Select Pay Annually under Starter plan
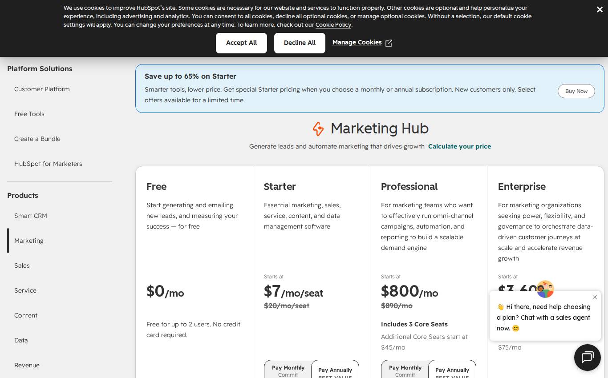This screenshot has height=378, width=608. click(335, 370)
